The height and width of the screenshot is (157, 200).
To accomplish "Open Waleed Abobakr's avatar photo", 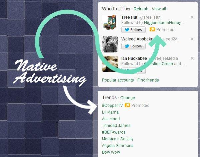I will click(110, 44).
